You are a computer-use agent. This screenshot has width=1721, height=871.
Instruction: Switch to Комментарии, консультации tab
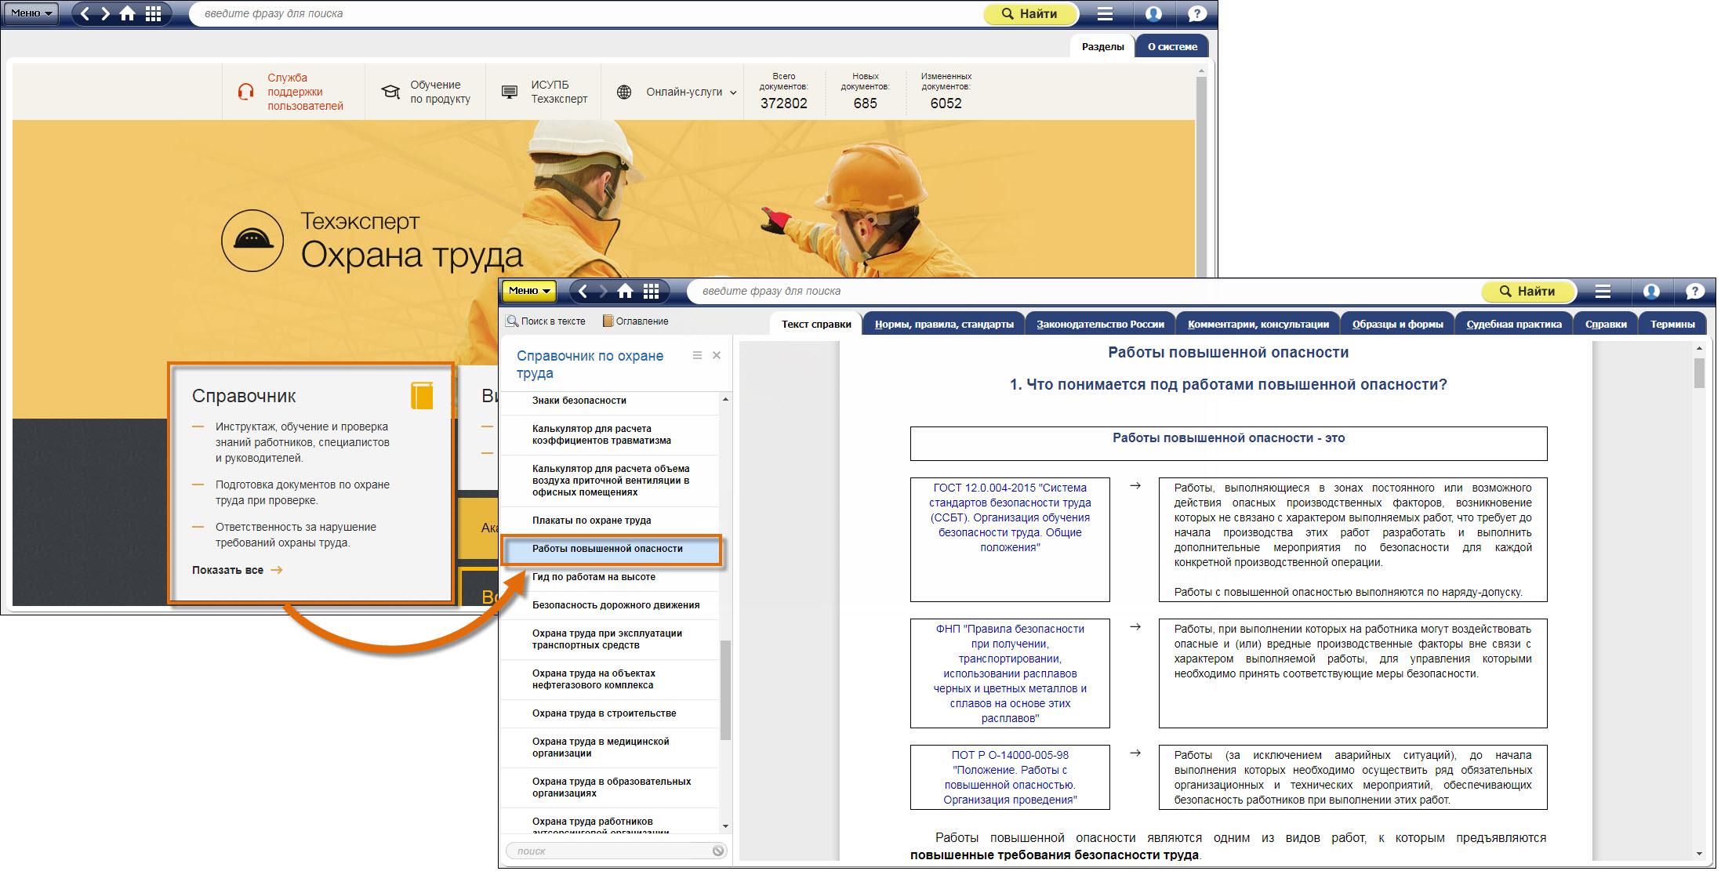click(x=1258, y=324)
